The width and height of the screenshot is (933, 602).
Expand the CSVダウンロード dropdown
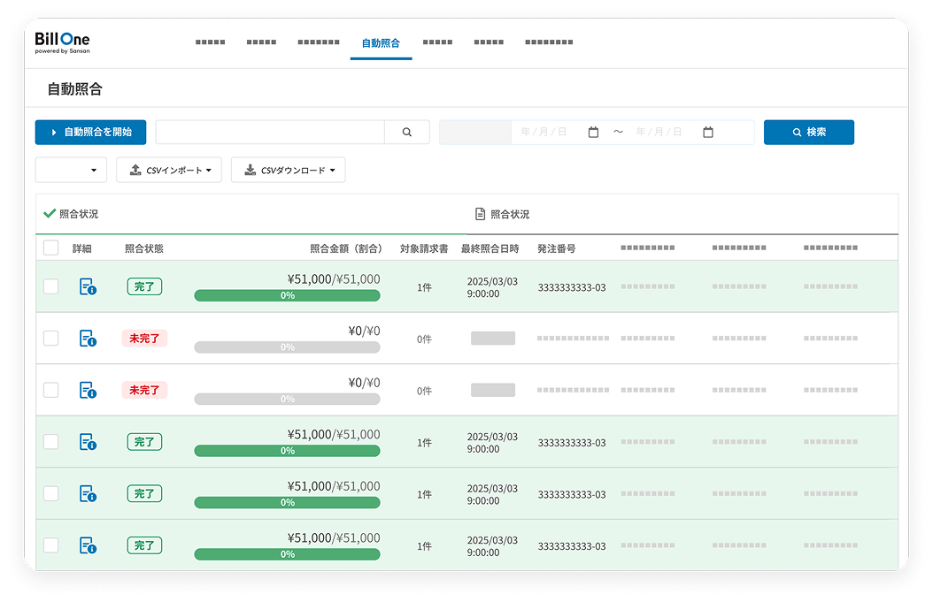coord(288,171)
